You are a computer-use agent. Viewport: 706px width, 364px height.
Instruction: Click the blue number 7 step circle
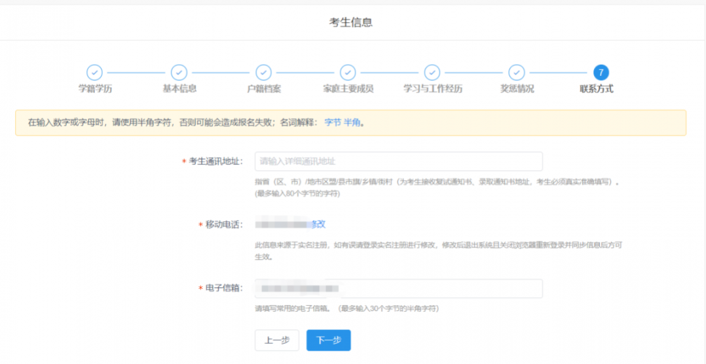click(x=601, y=73)
